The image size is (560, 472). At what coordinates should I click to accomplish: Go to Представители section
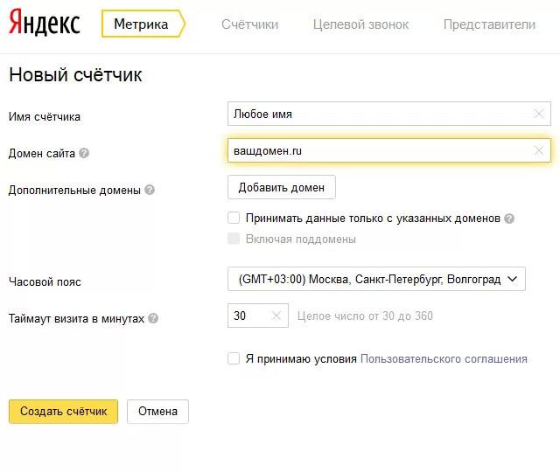click(489, 24)
